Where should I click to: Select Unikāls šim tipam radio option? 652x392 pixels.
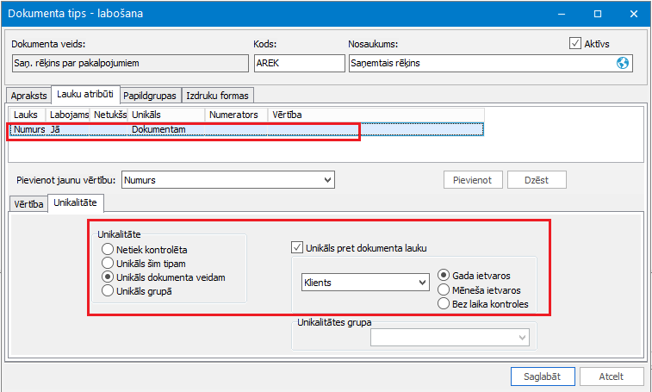108,263
